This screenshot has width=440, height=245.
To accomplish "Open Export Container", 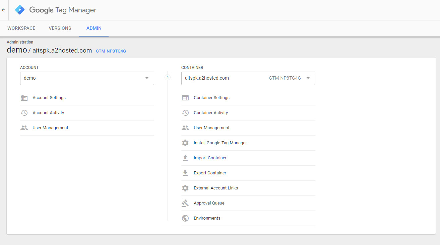I will coord(248,173).
